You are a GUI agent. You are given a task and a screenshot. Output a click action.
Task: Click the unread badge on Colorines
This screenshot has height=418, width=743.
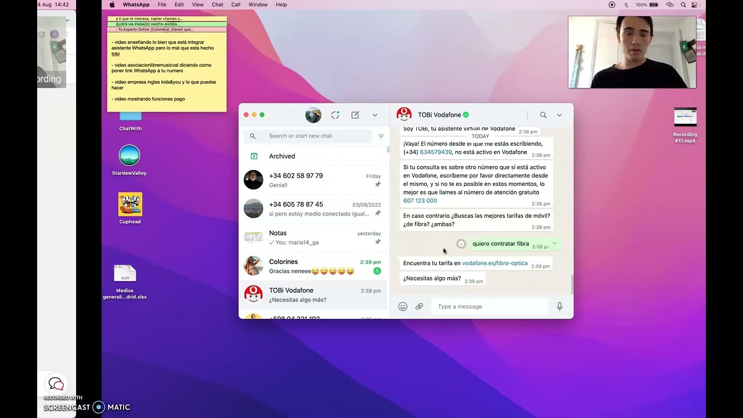point(377,271)
